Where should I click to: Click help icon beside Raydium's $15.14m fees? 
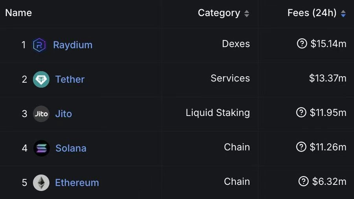click(x=302, y=44)
